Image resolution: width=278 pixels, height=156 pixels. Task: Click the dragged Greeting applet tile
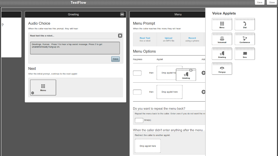coord(186,75)
